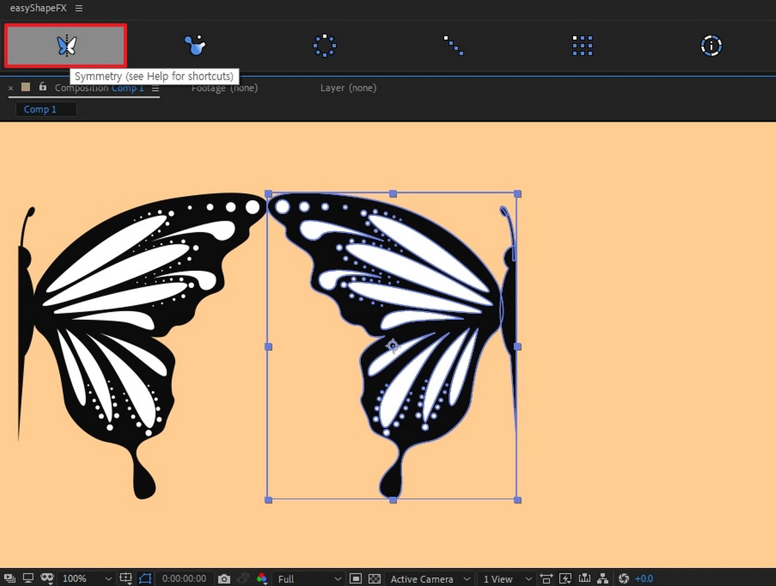Toggle the Composition viewer lock
This screenshot has width=776, height=586.
(x=43, y=87)
